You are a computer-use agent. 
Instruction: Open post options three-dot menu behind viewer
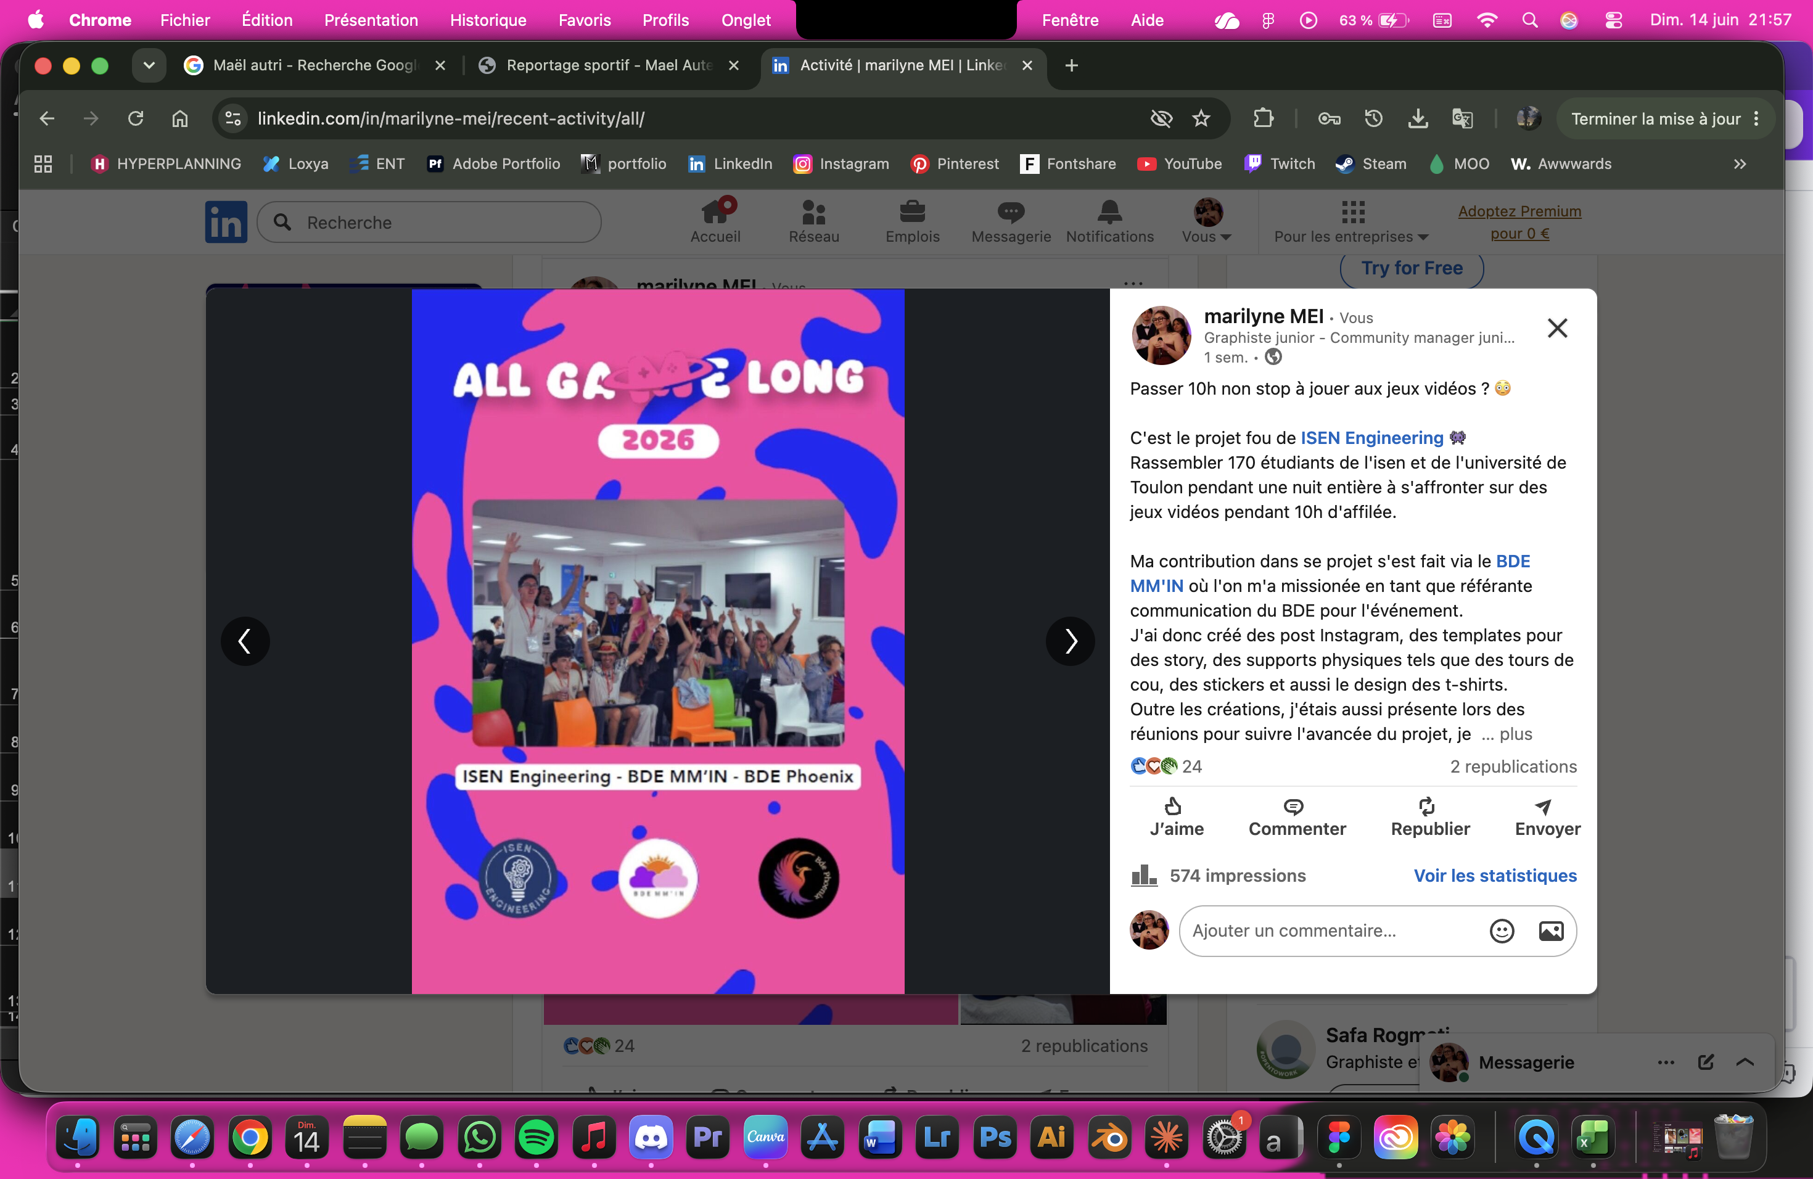click(1133, 283)
